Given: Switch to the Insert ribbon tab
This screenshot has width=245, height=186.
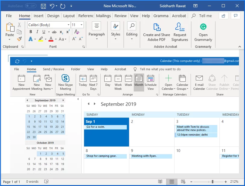Looking at the screenshot, I should pyautogui.click(x=39, y=16).
